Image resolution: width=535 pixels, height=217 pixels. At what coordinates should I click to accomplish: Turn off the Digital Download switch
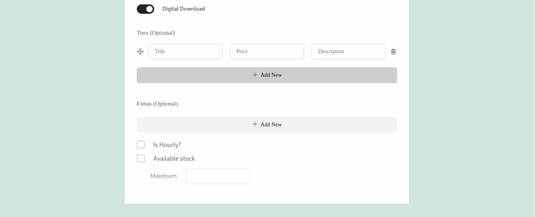coord(145,9)
